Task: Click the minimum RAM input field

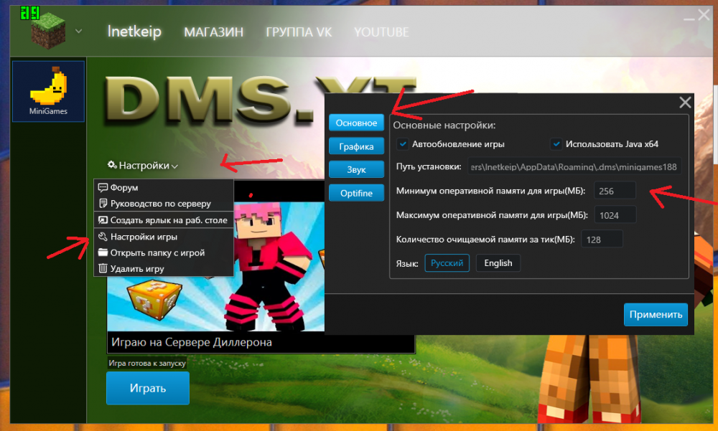Action: coord(615,191)
